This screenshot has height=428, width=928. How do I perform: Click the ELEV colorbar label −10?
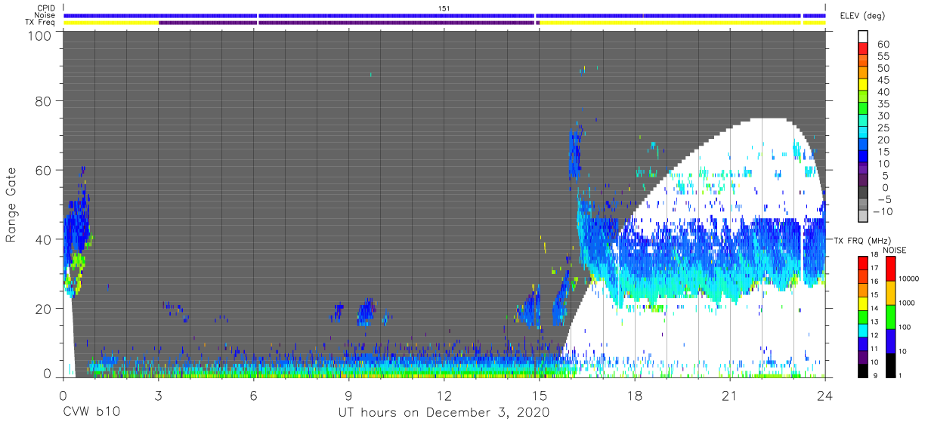click(x=883, y=211)
